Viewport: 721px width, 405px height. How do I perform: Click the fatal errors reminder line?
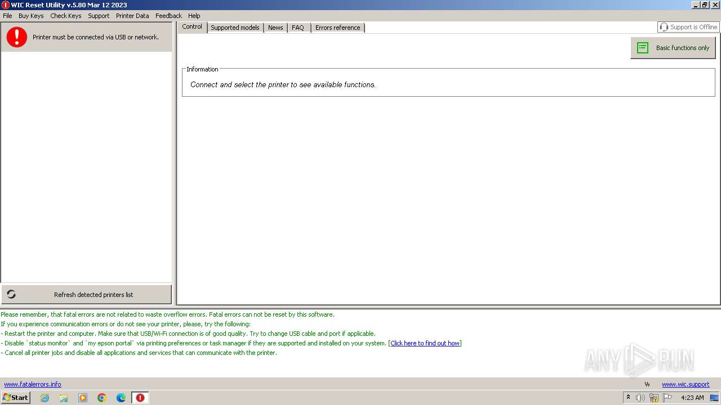point(167,314)
